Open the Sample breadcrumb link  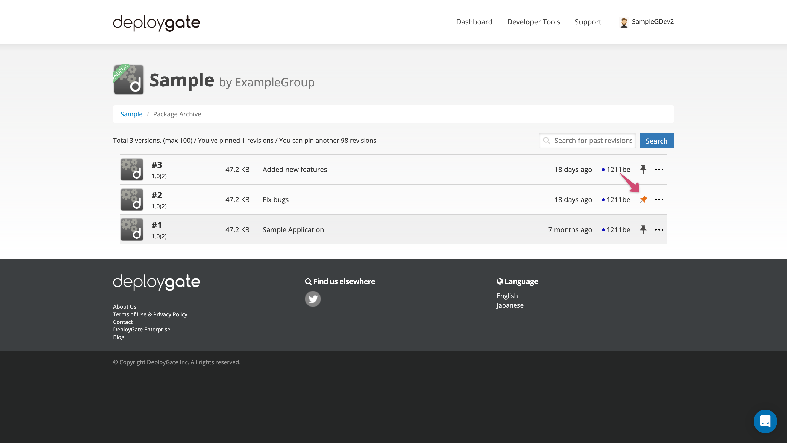point(131,114)
